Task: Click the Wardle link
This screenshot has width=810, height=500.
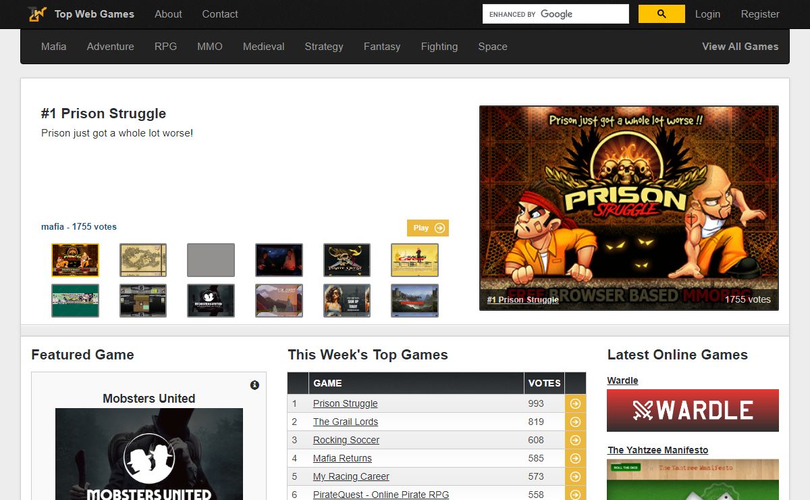Action: [x=622, y=380]
